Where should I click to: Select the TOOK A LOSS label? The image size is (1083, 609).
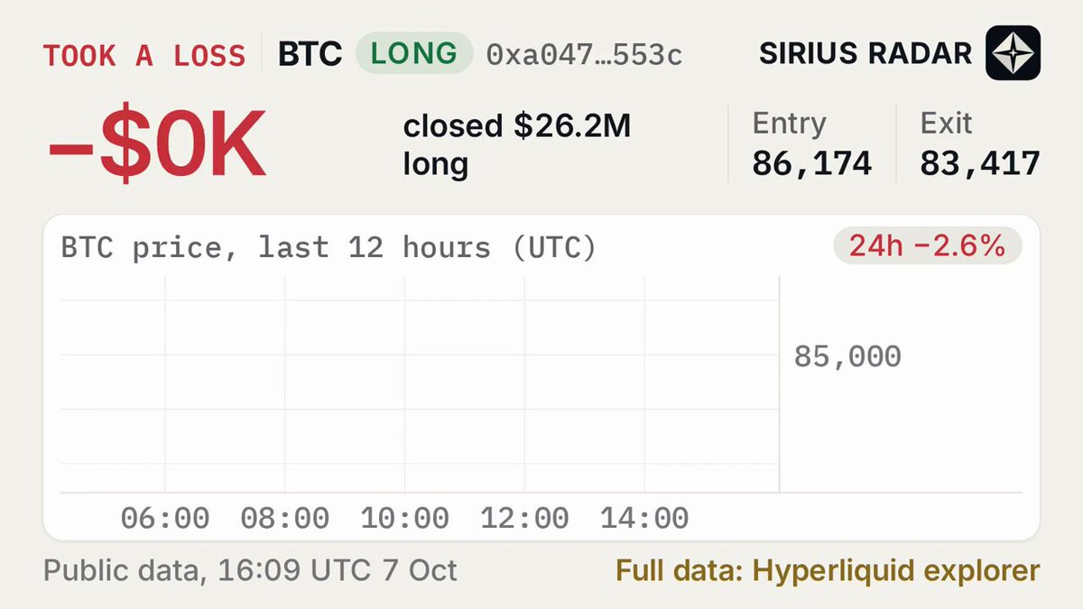pos(144,55)
